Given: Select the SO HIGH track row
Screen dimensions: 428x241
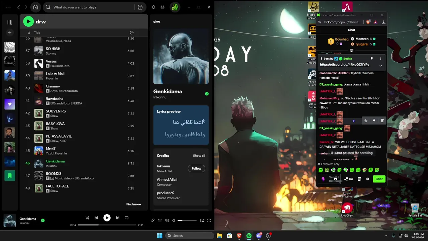Looking at the screenshot, I should pyautogui.click(x=84, y=51).
